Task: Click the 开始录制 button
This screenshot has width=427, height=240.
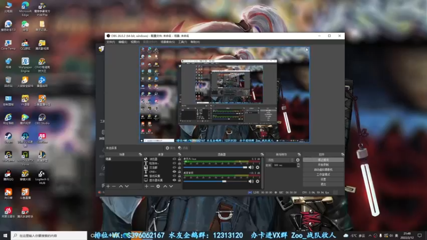Action: pos(323,165)
